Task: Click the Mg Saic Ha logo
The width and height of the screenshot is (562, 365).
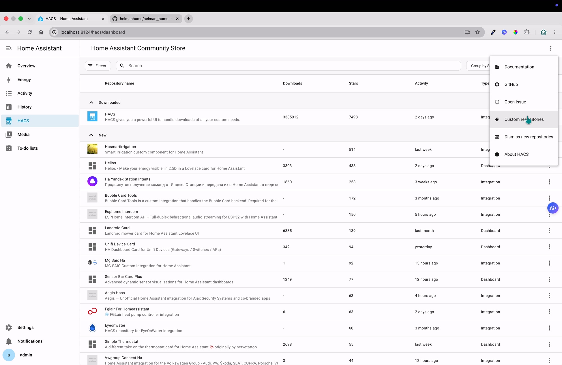Action: pos(92,263)
